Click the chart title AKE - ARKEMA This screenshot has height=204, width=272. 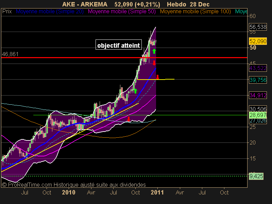click(x=85, y=4)
